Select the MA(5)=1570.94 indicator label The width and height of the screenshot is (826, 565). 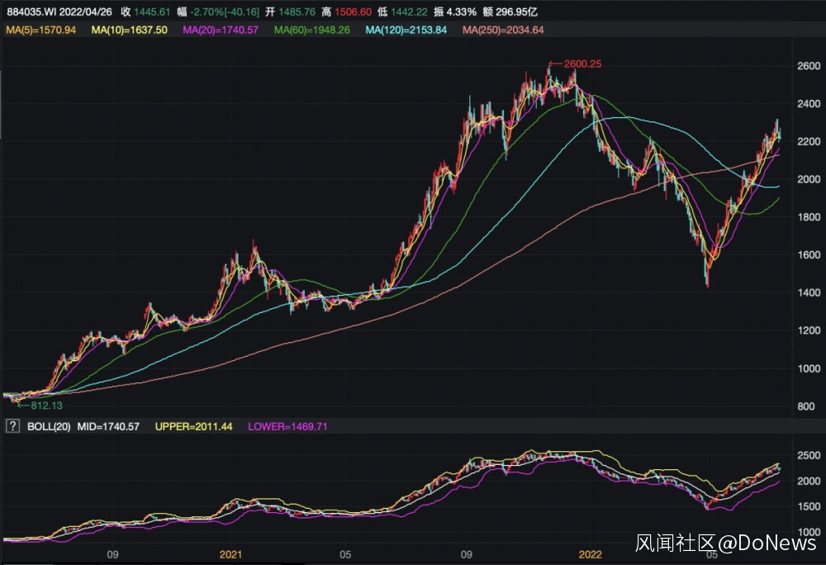[41, 30]
